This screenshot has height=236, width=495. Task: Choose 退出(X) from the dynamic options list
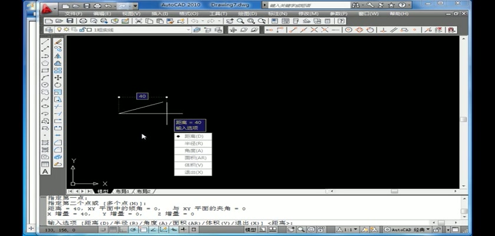[193, 172]
